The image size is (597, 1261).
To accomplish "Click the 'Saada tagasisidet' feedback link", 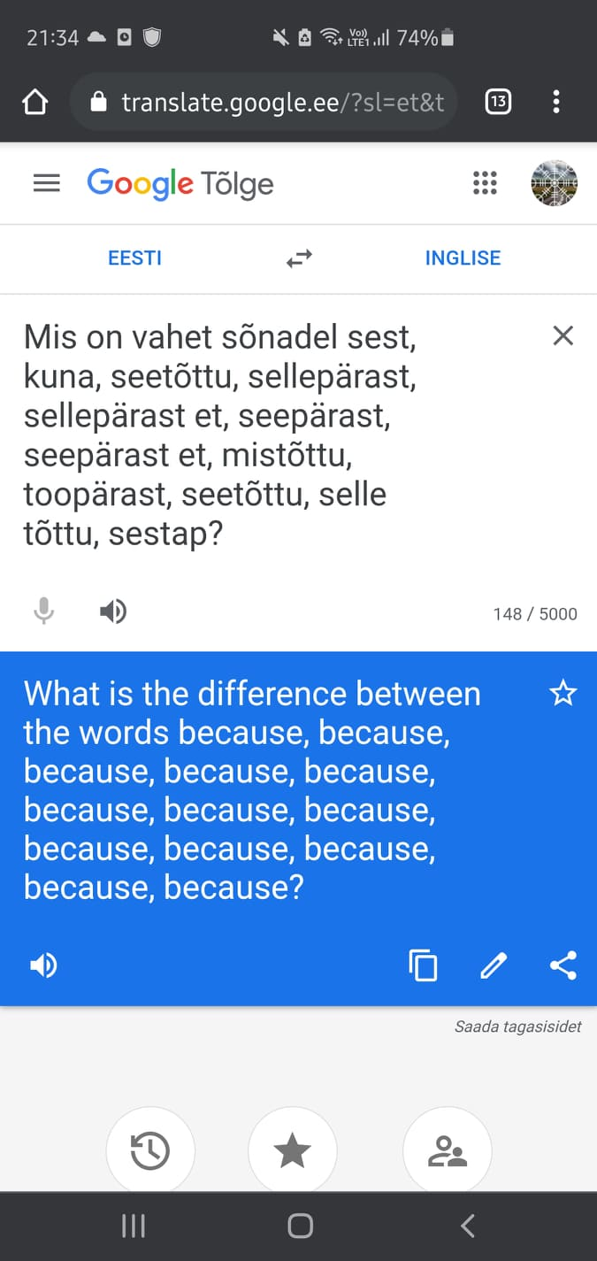I will coord(517,1027).
